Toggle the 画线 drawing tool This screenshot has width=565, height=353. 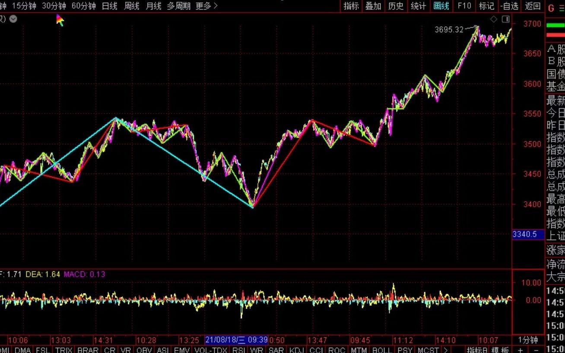click(x=441, y=6)
